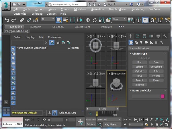The height and width of the screenshot is (129, 172).
Task: Open the pink object color swatch
Action: coord(163,96)
